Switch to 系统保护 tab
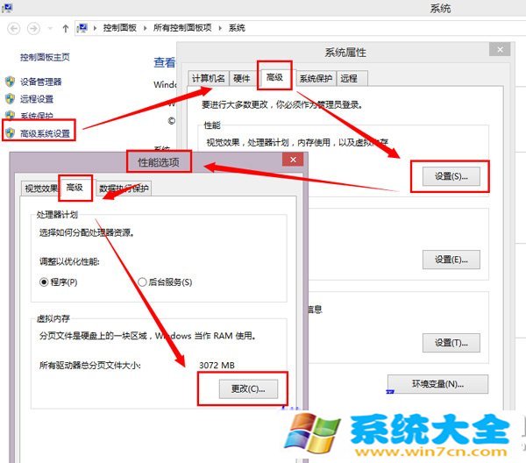Viewport: 526px width, 463px height. [316, 79]
